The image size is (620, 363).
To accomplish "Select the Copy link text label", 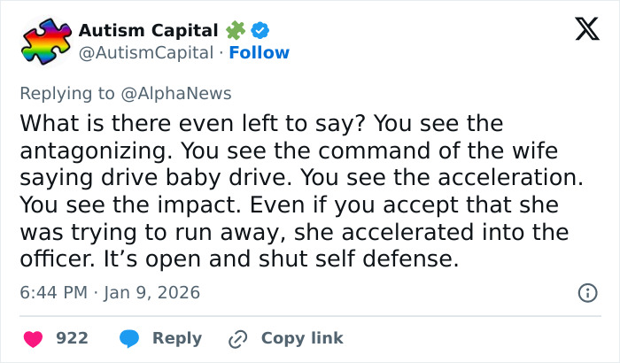I will tap(301, 338).
